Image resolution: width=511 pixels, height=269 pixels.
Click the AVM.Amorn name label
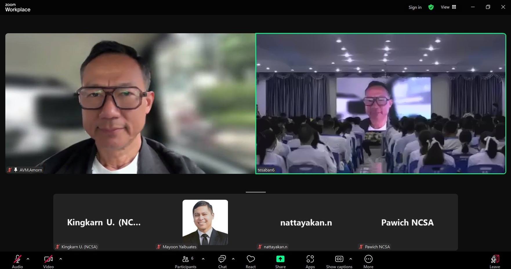coord(31,170)
